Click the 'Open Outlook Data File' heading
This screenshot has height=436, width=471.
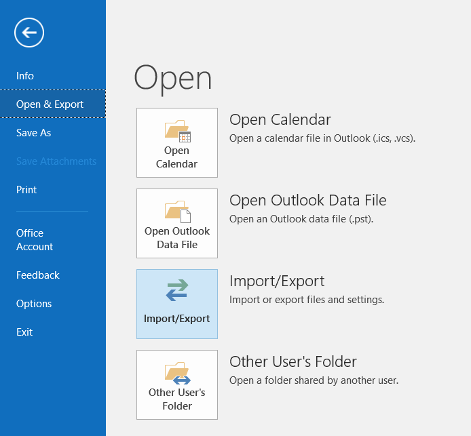coord(308,201)
